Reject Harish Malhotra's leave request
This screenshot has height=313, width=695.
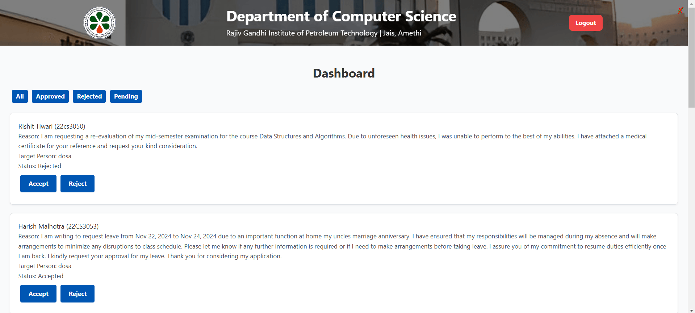78,294
